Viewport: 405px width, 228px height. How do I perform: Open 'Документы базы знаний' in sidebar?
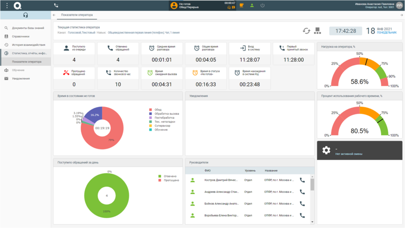(x=28, y=28)
